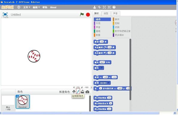
Task: Click the sprite list vertical scrollbar
Action: point(90,103)
